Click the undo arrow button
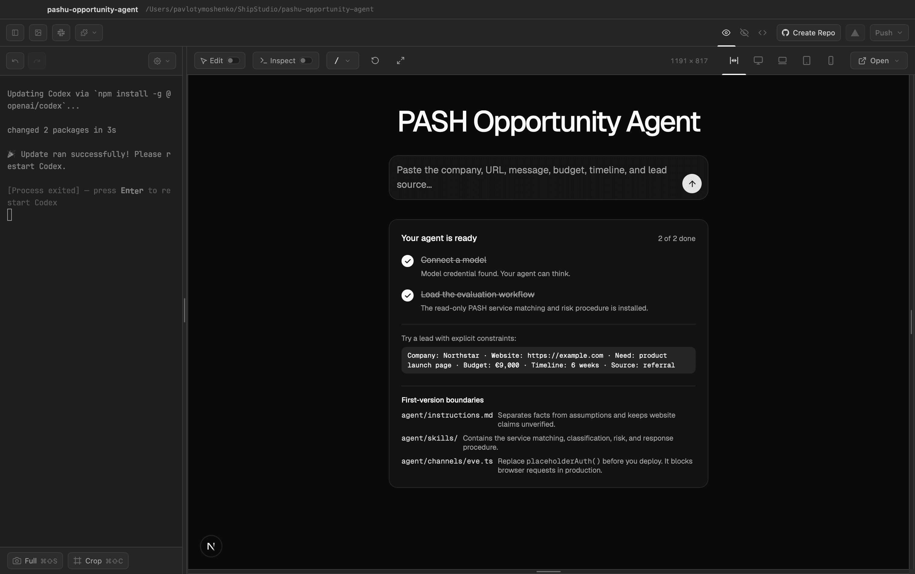 coord(15,61)
